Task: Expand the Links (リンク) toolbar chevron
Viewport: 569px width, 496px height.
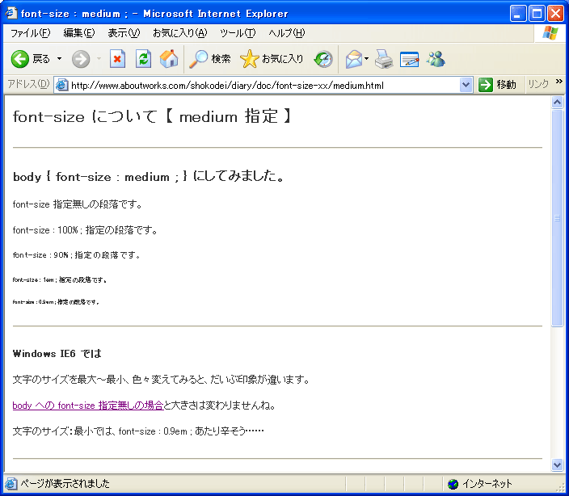Action: pyautogui.click(x=558, y=84)
